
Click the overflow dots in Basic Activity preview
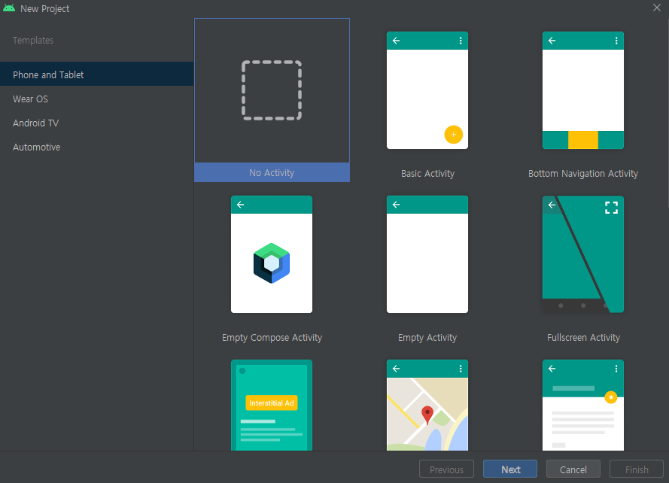461,41
